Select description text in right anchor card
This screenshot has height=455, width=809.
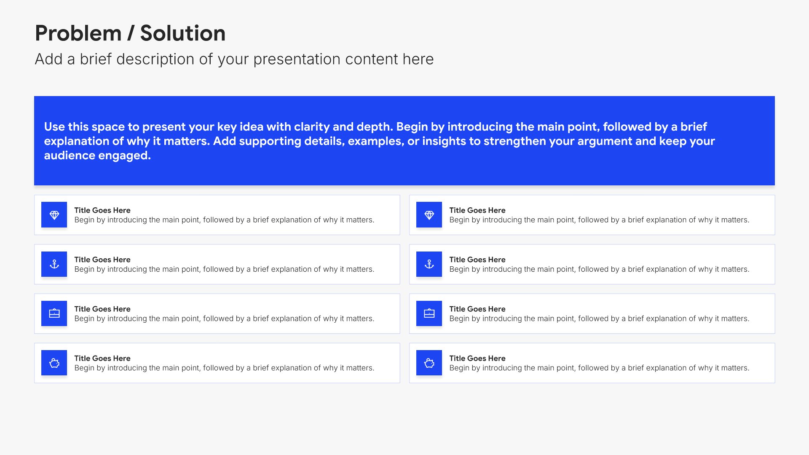[599, 269]
